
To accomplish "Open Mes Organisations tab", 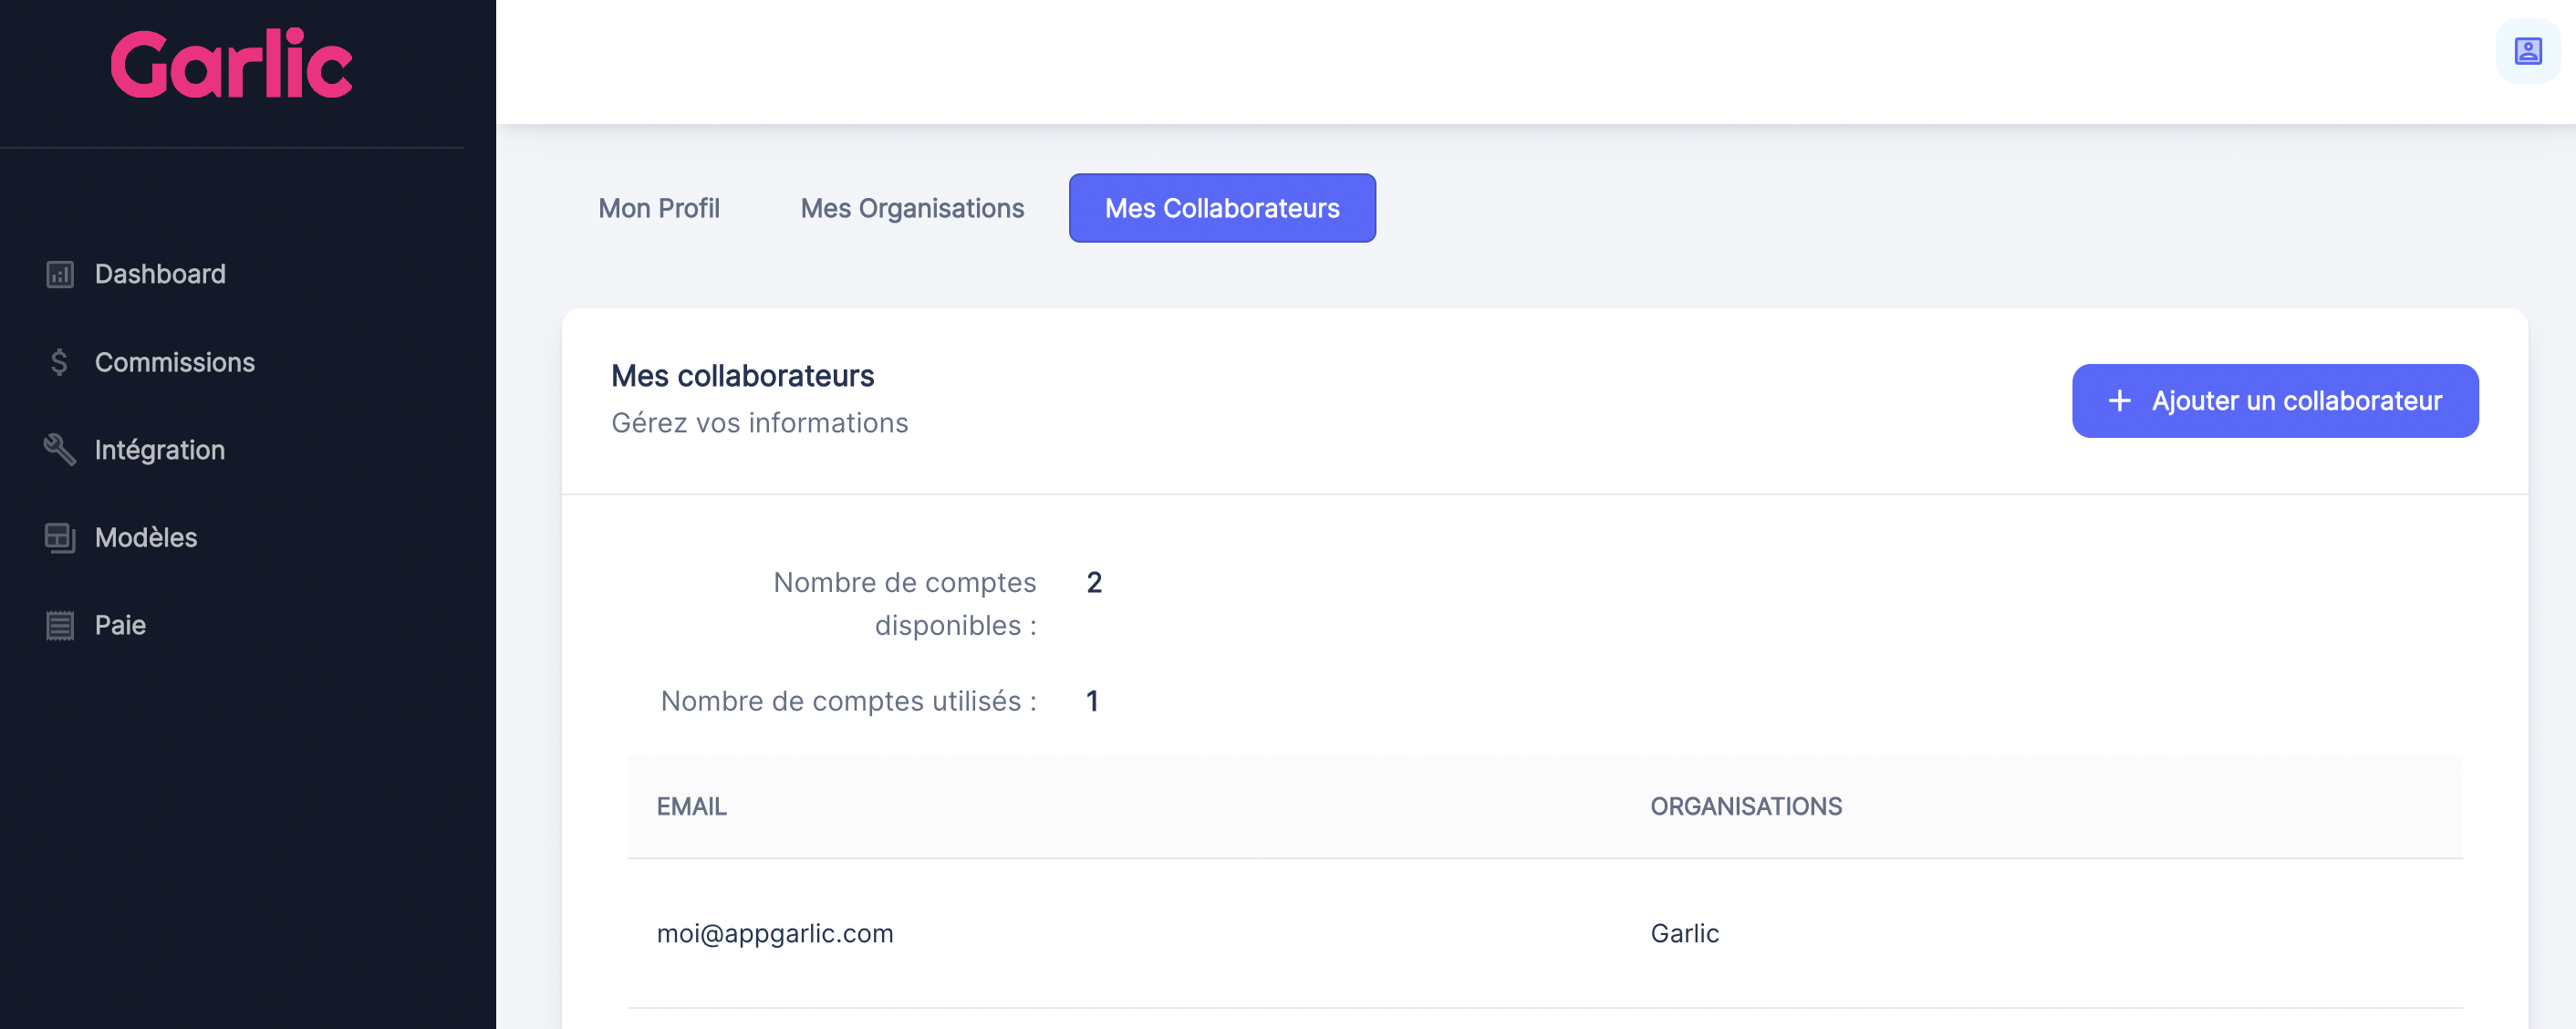I will click(x=912, y=208).
